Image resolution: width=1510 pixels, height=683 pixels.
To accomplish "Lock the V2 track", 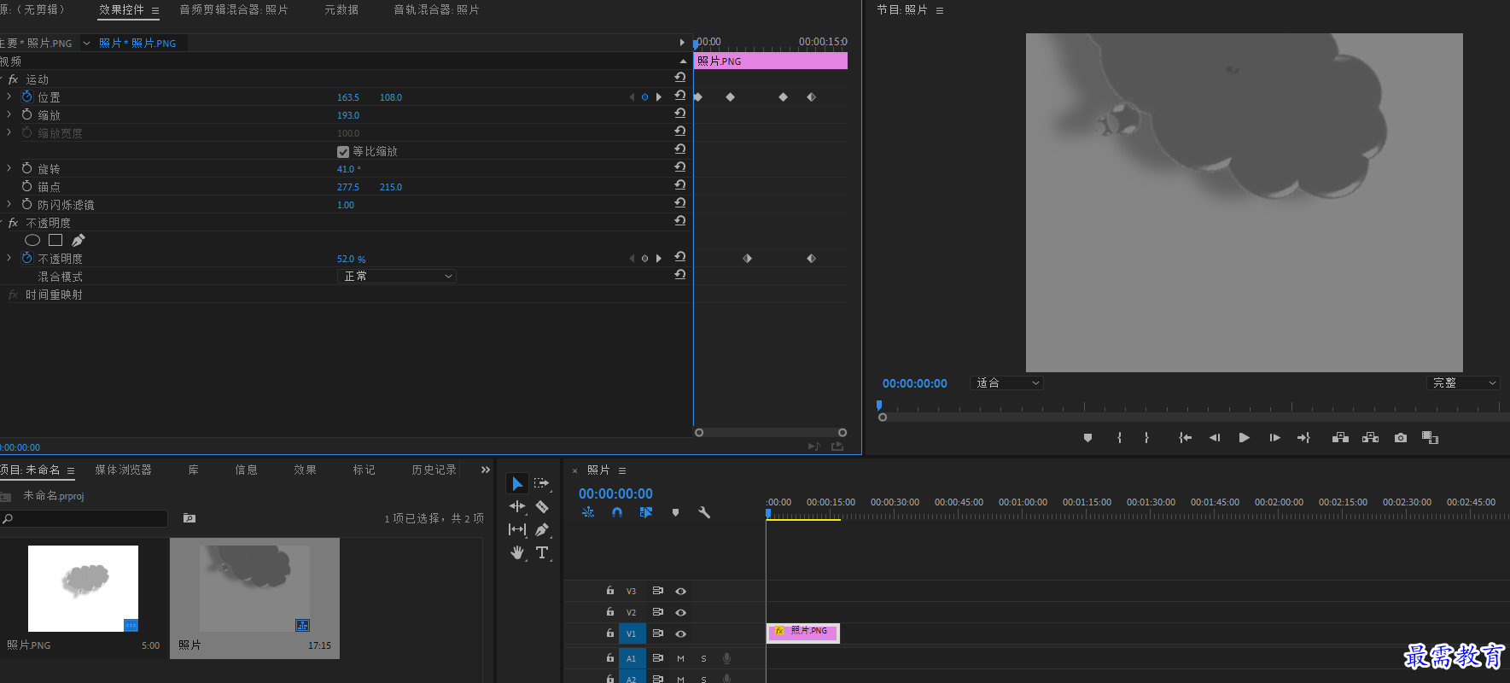I will click(x=610, y=612).
